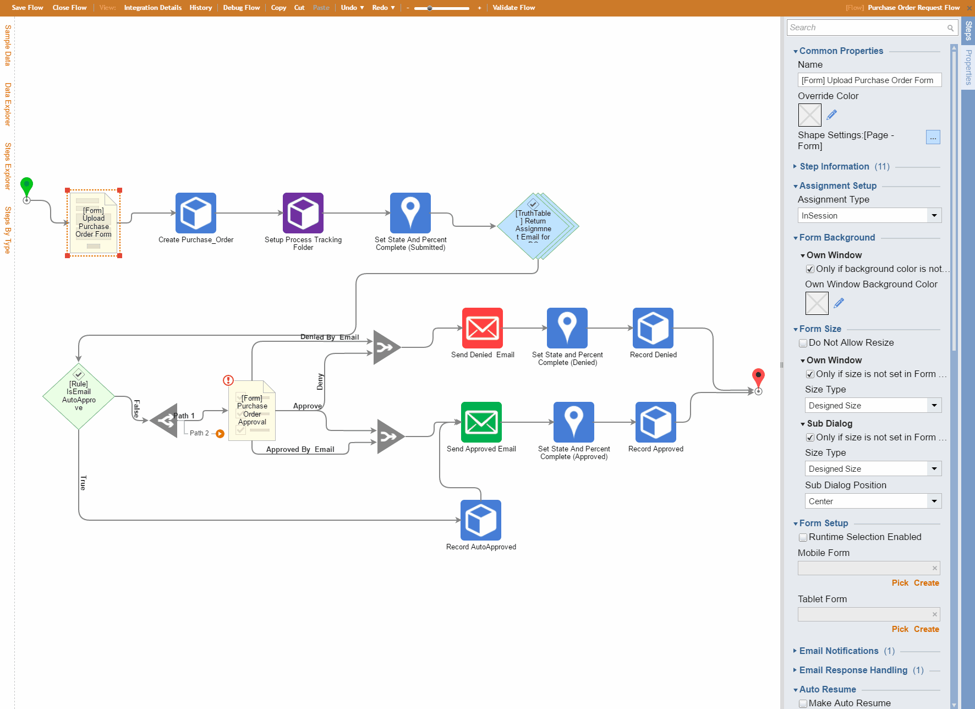The width and height of the screenshot is (975, 709).
Task: Select the Upload Purchase Order Form step
Action: pyautogui.click(x=94, y=223)
